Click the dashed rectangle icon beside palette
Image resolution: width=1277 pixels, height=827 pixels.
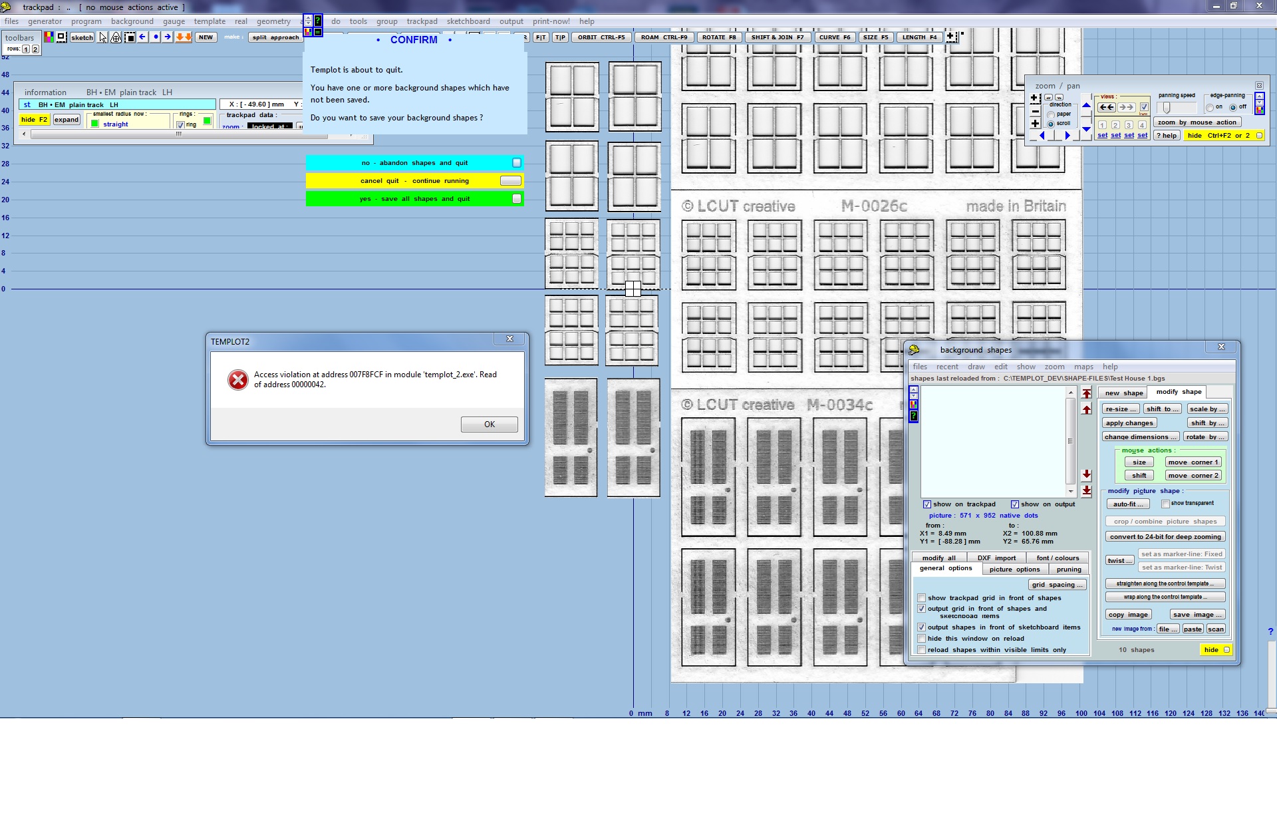(x=61, y=37)
